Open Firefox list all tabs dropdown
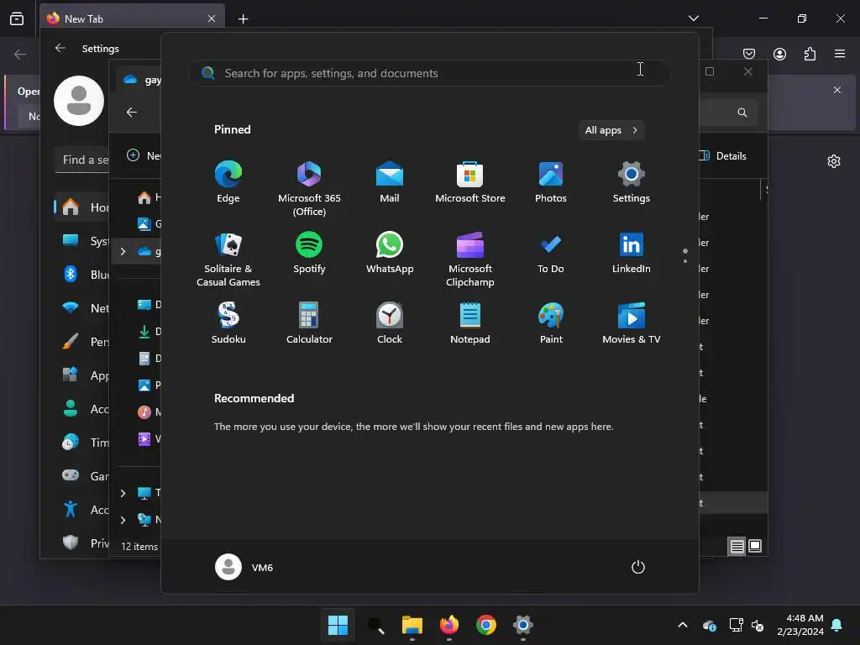Image resolution: width=860 pixels, height=645 pixels. (693, 18)
